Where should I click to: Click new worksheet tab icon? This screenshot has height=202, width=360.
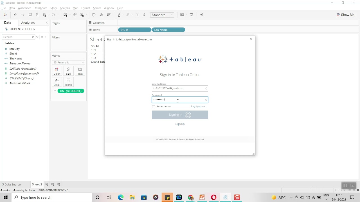[47, 184]
